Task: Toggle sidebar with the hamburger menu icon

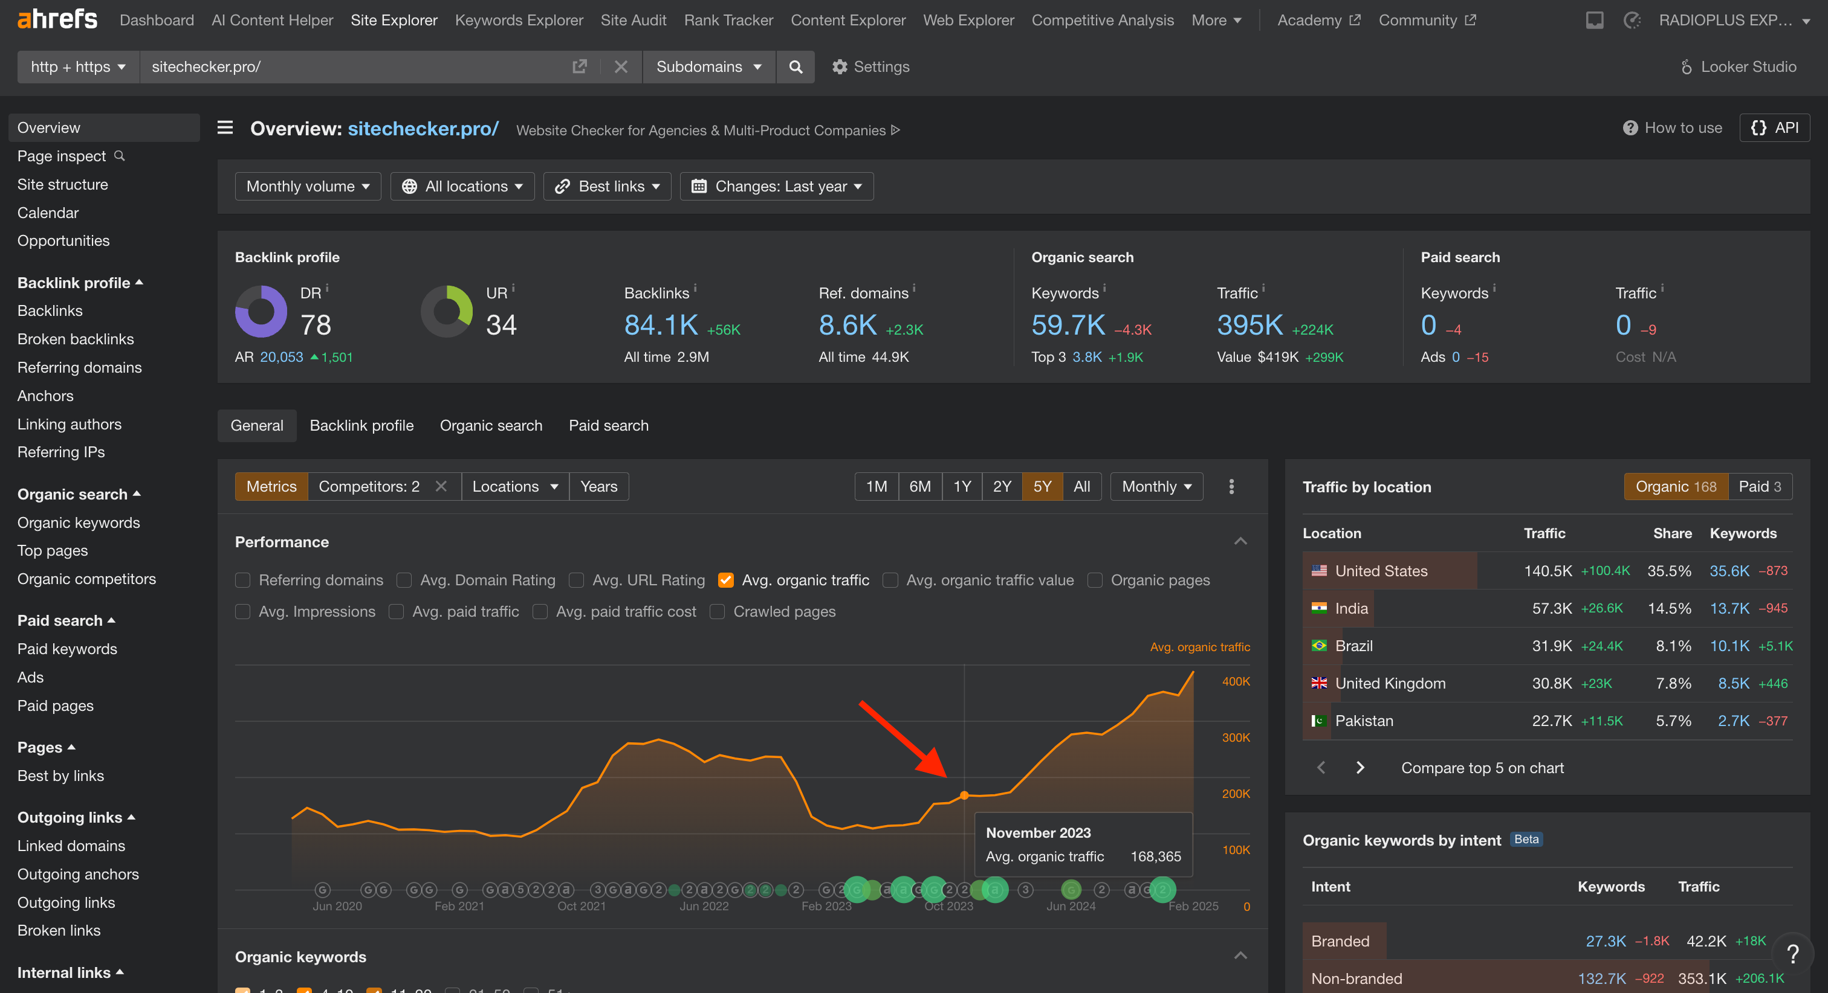Action: click(x=225, y=127)
